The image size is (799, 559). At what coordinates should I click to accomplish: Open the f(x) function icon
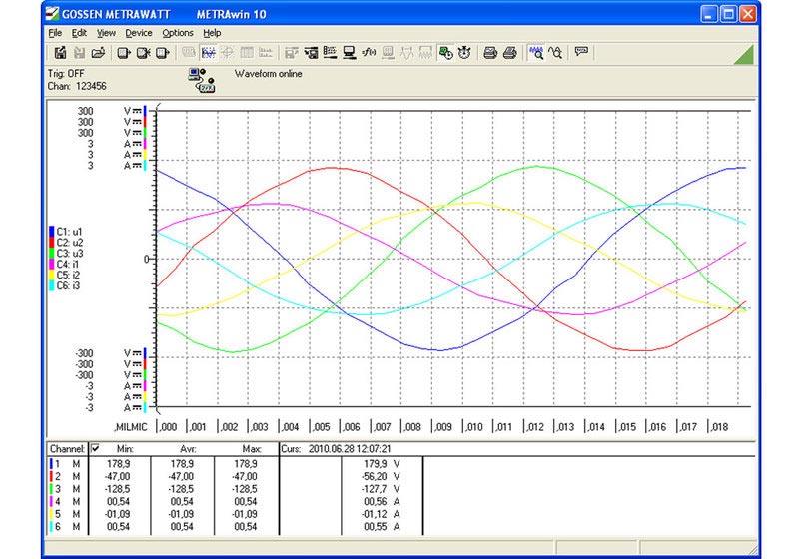(369, 53)
